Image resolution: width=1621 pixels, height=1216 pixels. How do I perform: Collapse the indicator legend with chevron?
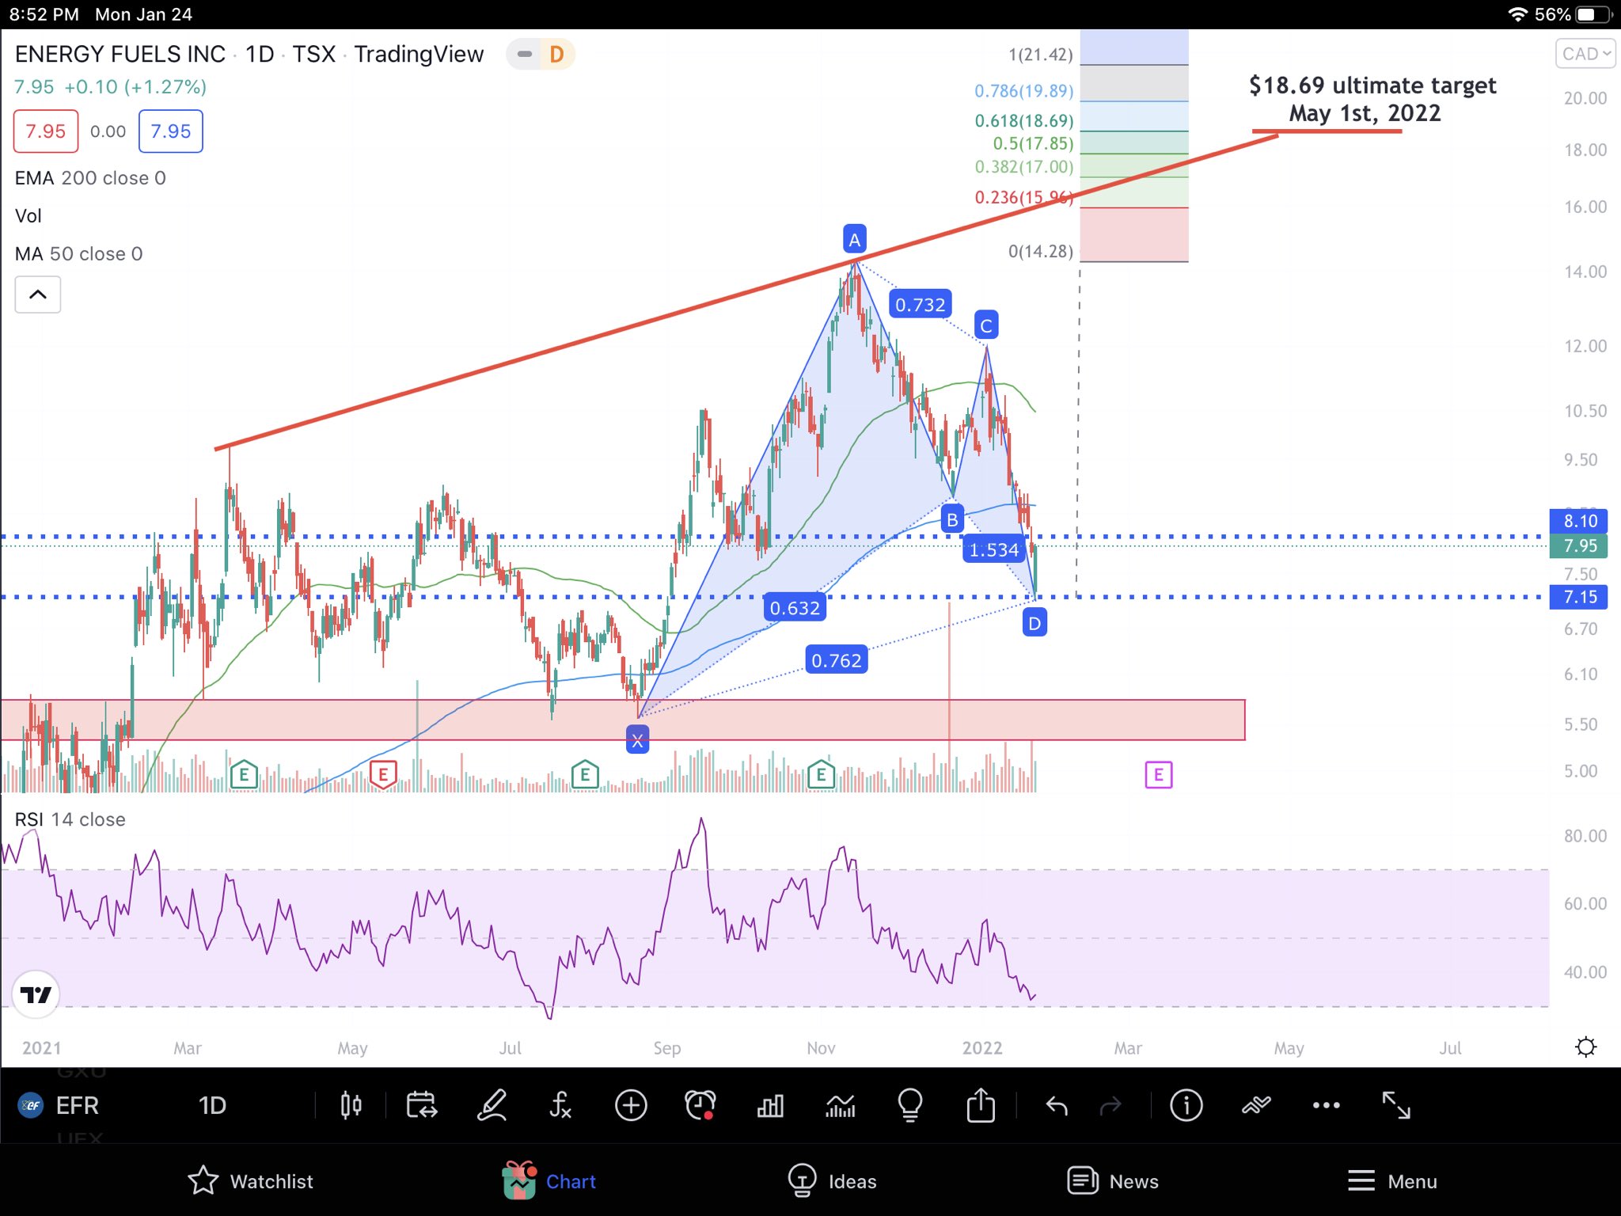coord(37,294)
